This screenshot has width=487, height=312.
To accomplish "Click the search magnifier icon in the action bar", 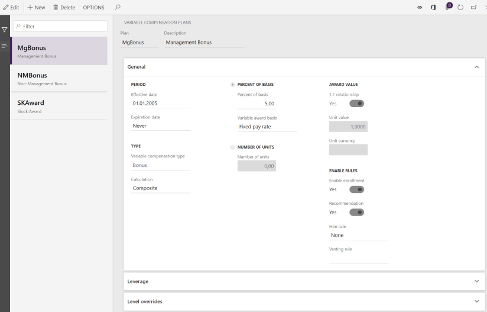I will click(118, 7).
